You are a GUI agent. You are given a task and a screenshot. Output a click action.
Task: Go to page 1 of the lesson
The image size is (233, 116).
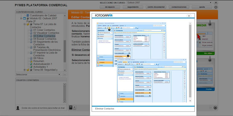[71, 107]
